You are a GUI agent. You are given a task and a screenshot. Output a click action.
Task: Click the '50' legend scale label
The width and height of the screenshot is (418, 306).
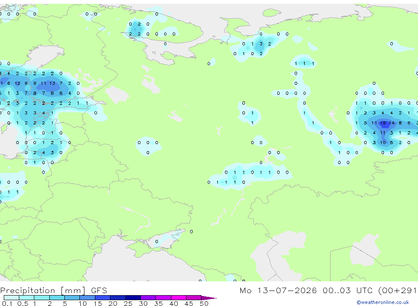click(204, 303)
